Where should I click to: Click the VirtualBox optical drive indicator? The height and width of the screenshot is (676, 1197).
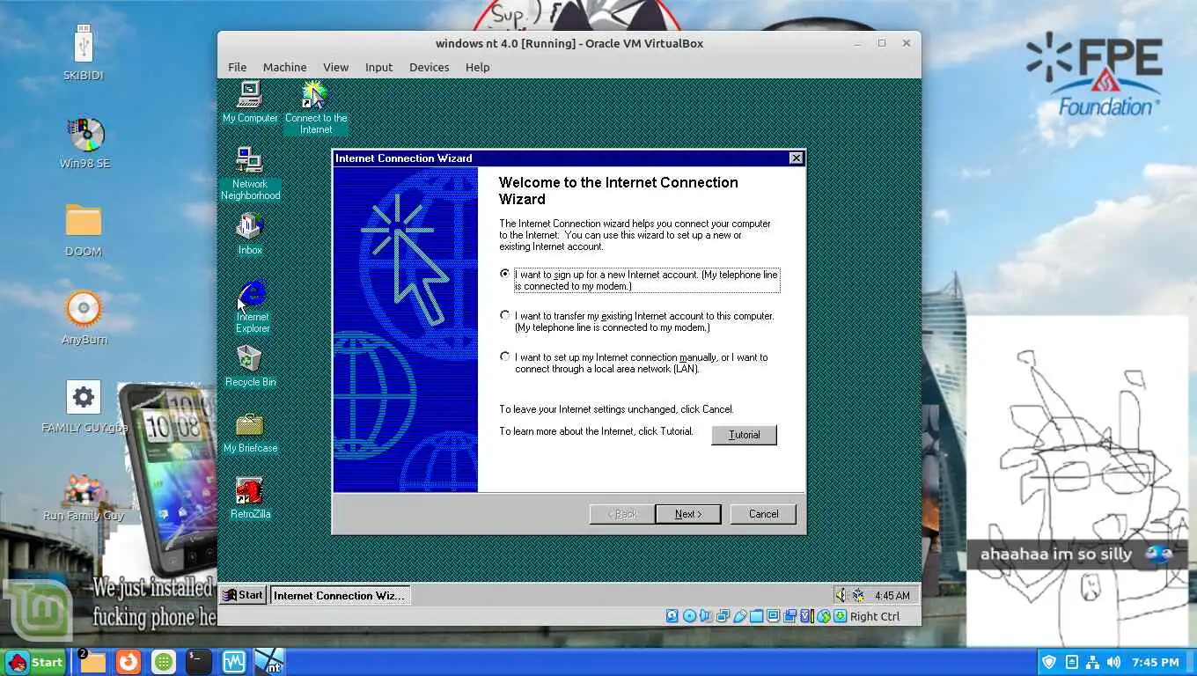point(689,616)
